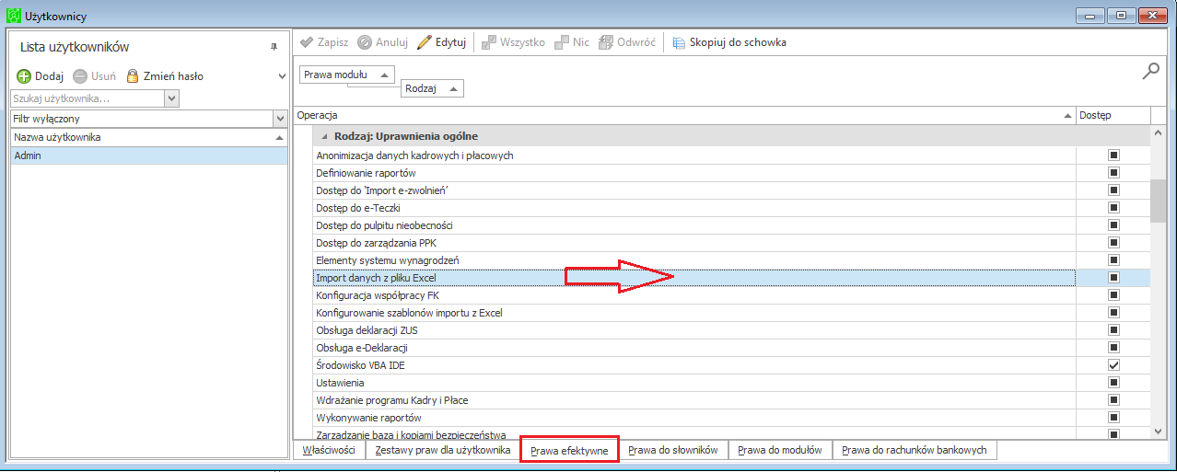
Task: Pin the Lista użytkowników panel
Action: (x=274, y=47)
